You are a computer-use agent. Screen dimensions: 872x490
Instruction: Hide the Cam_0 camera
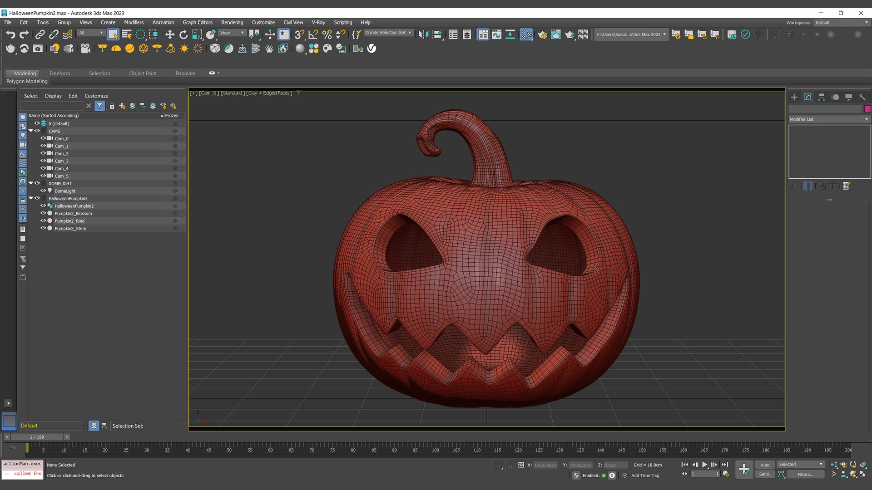[x=43, y=138]
